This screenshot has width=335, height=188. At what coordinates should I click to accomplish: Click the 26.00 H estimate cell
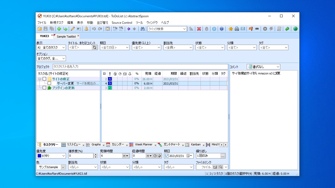click(x=147, y=79)
